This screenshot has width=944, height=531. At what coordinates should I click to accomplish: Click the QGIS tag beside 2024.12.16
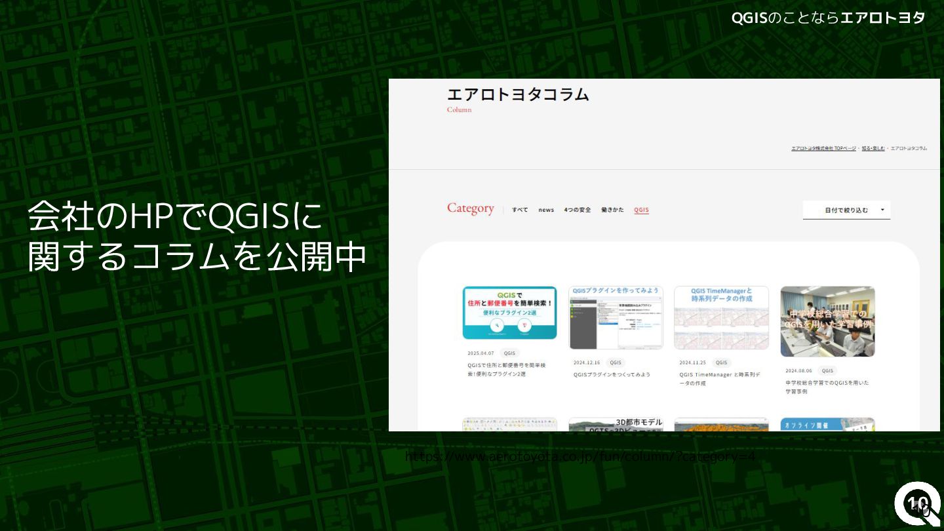pos(615,363)
